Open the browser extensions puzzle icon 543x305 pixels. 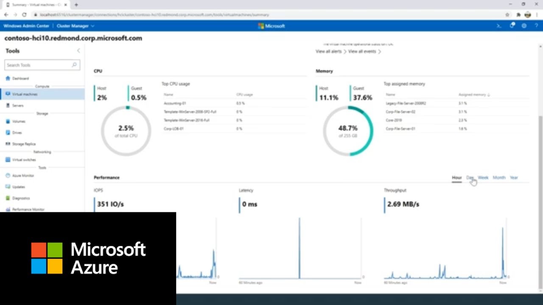518,14
